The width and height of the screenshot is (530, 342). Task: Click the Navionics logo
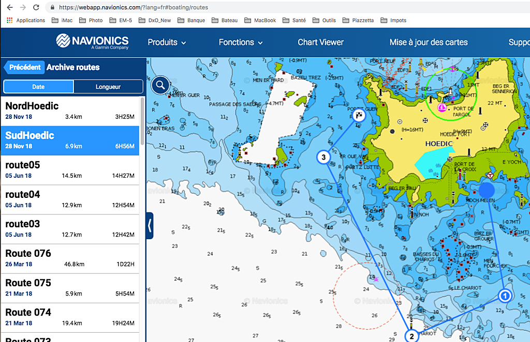coord(92,42)
